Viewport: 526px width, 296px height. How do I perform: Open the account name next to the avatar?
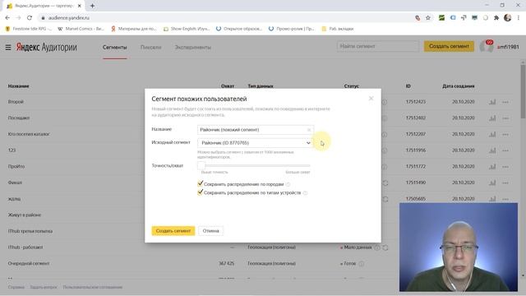click(508, 47)
